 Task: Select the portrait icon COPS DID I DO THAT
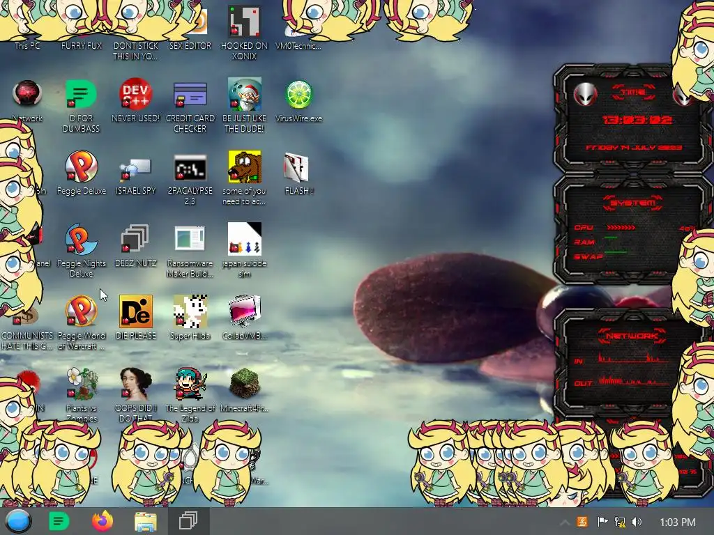pyautogui.click(x=135, y=383)
